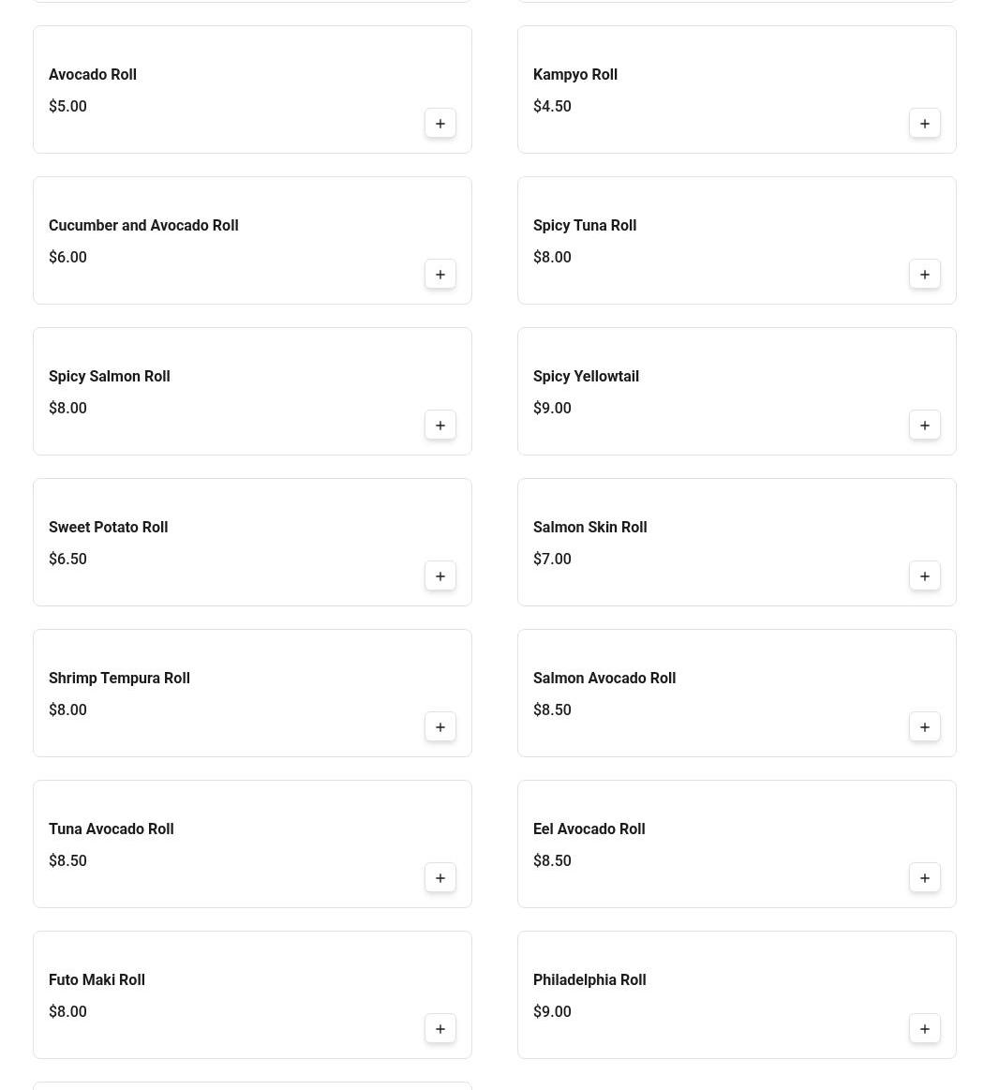Add Avocado Roll with plus icon
Viewport: 984px width, 1090px height.
pyautogui.click(x=440, y=124)
